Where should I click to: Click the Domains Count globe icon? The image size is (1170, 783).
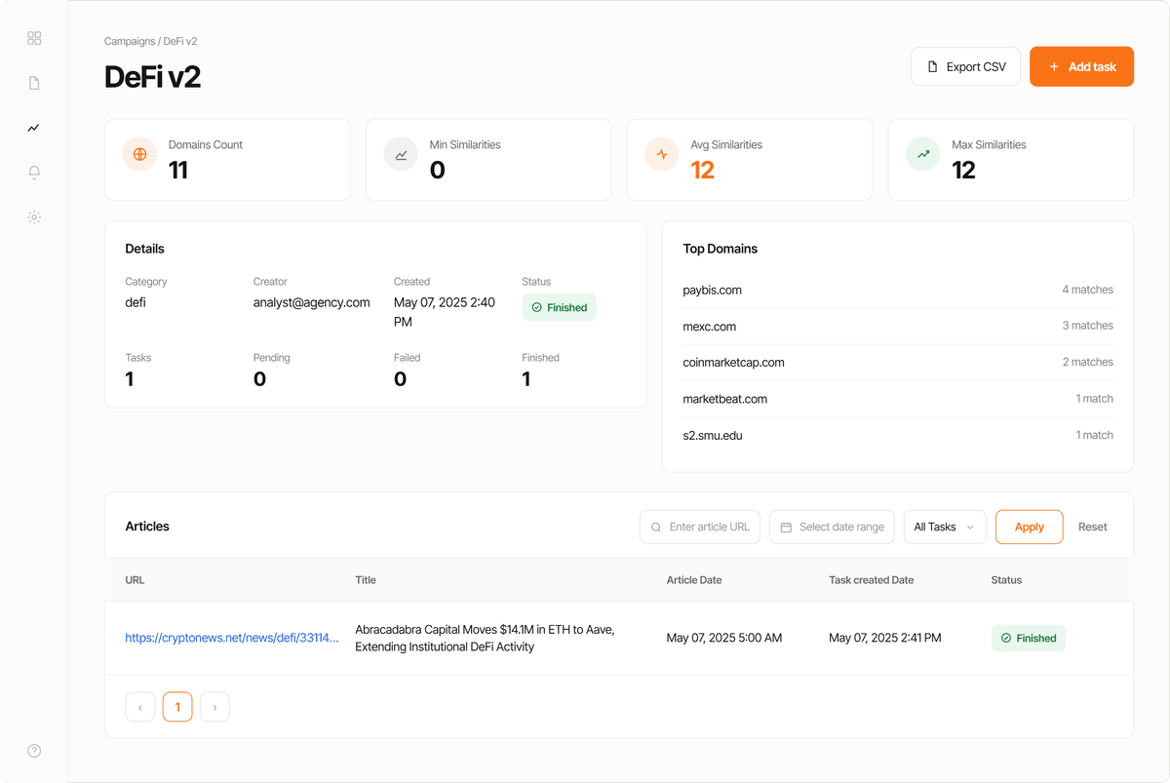(139, 154)
